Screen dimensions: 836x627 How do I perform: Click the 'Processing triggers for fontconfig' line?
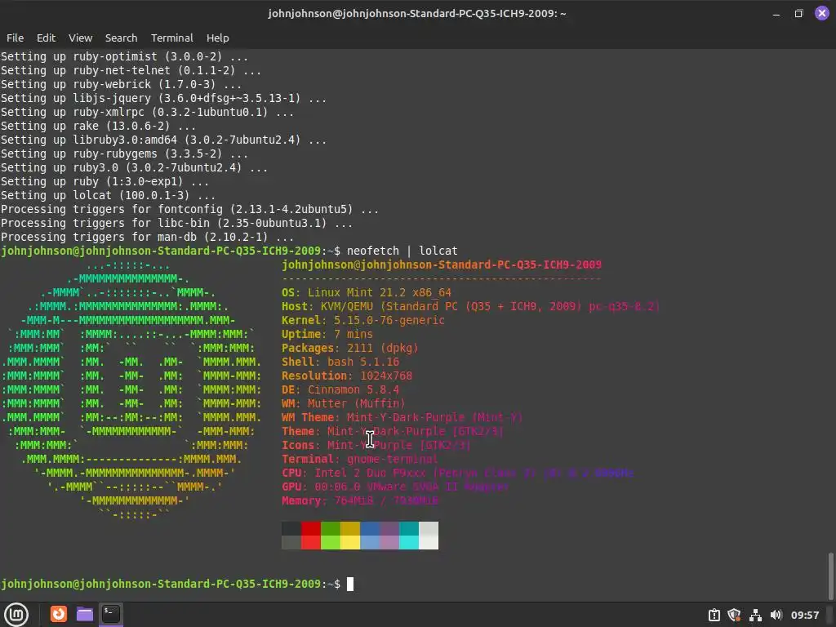(189, 209)
